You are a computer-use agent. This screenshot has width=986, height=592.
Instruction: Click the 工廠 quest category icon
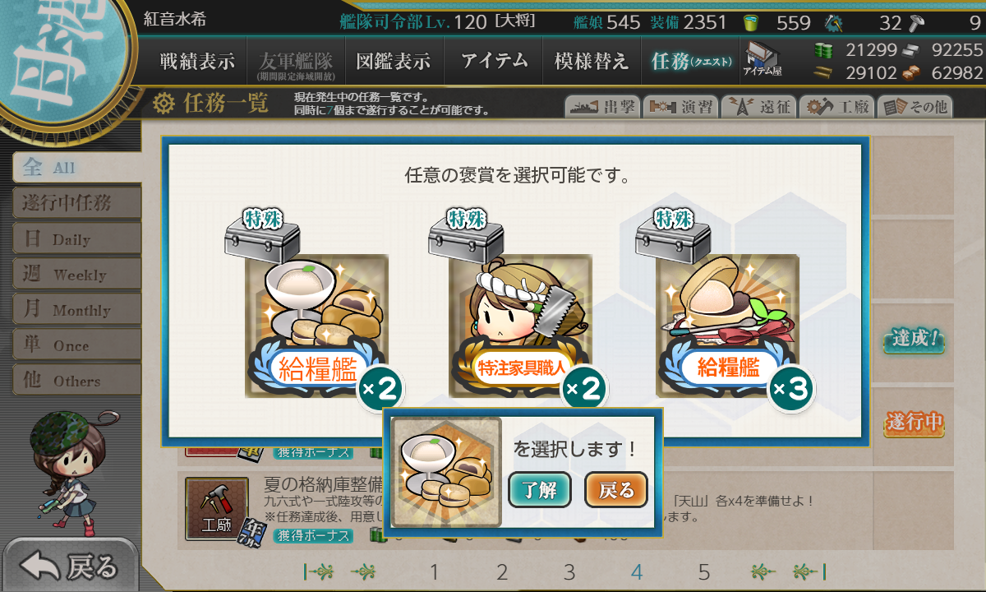pos(216,506)
